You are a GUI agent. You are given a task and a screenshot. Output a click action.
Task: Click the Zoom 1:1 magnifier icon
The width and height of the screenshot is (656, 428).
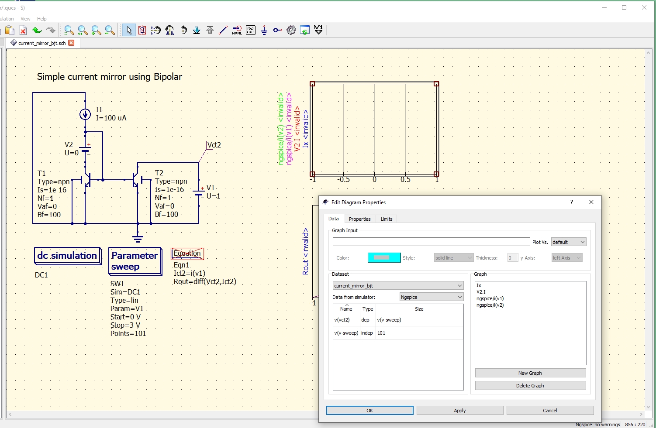[x=83, y=30]
